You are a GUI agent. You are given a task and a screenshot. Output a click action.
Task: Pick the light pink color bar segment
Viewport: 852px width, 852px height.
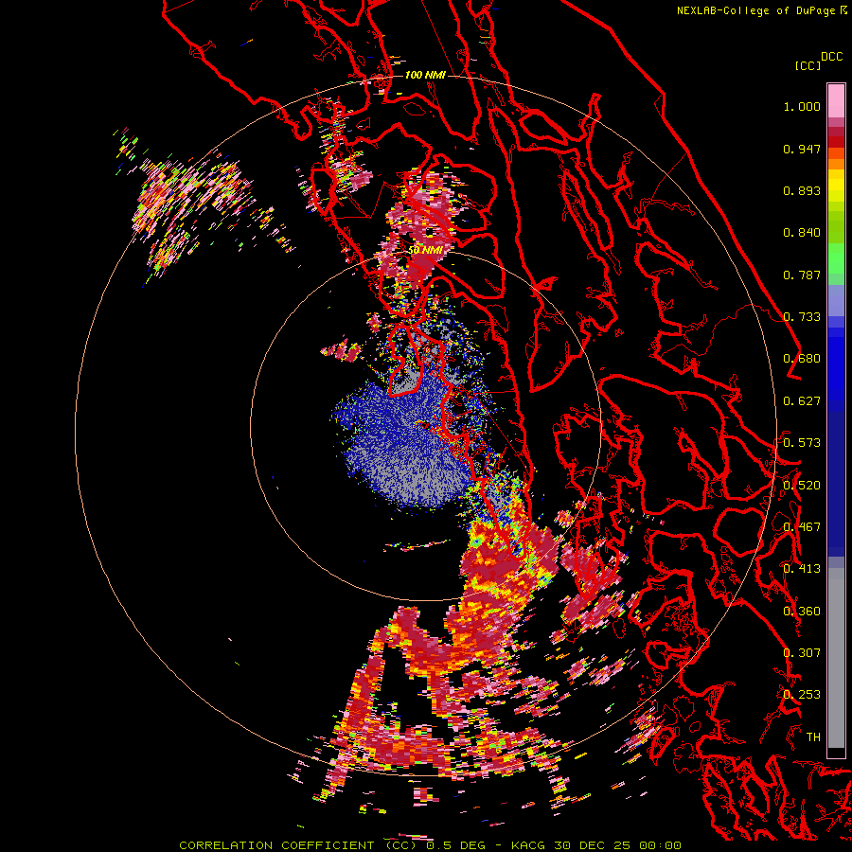point(836,100)
